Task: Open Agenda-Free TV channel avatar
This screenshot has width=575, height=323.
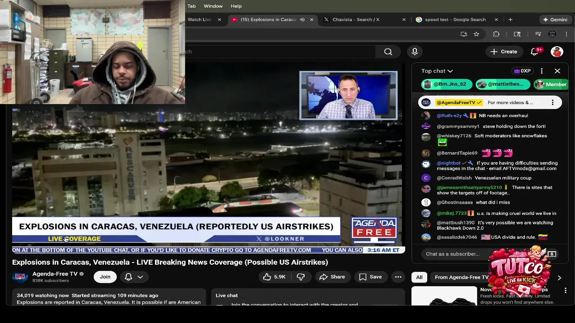Action: pyautogui.click(x=20, y=277)
